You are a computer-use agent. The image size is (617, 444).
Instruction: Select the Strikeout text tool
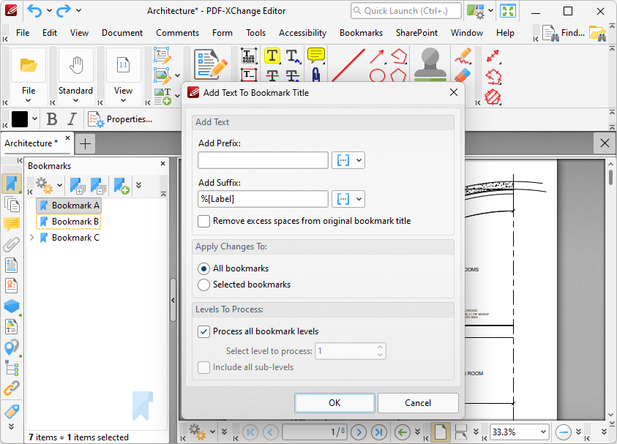272,75
